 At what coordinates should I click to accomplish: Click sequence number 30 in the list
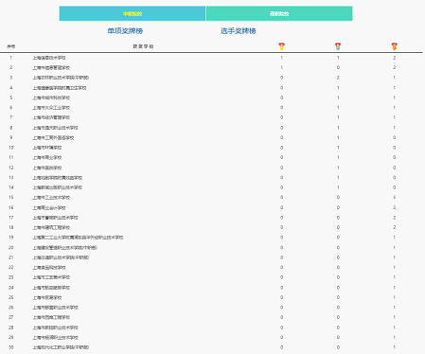coord(11,347)
